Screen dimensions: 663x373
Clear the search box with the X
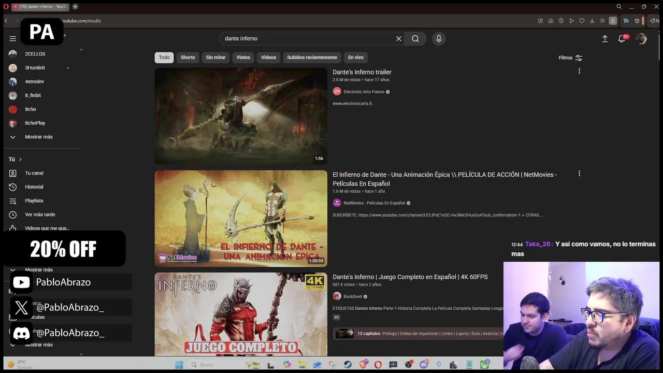click(399, 38)
